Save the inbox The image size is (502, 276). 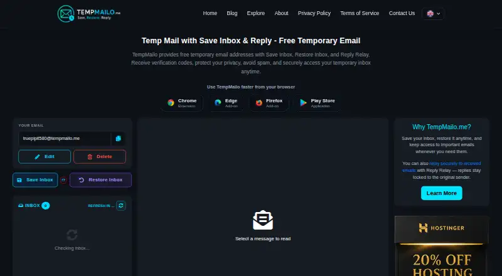coord(35,180)
